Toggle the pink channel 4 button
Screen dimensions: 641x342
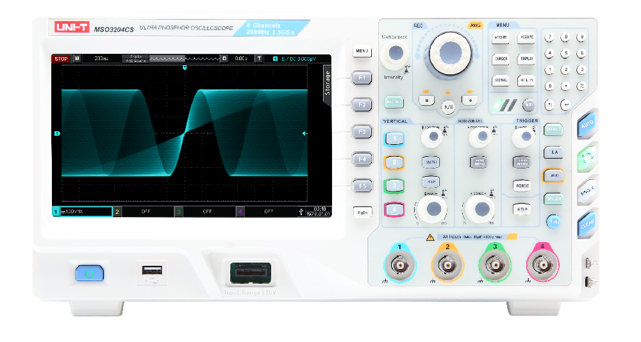point(394,209)
